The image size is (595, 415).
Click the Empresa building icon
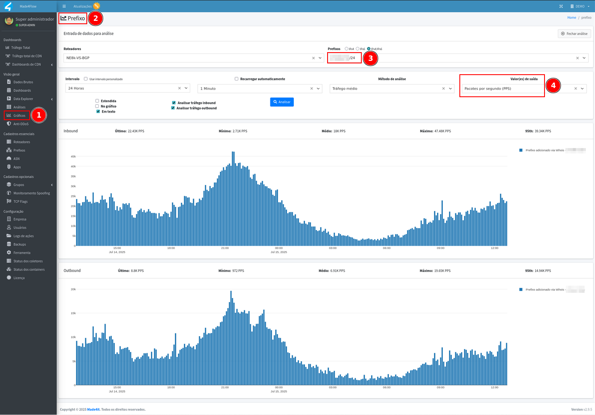tap(9, 219)
